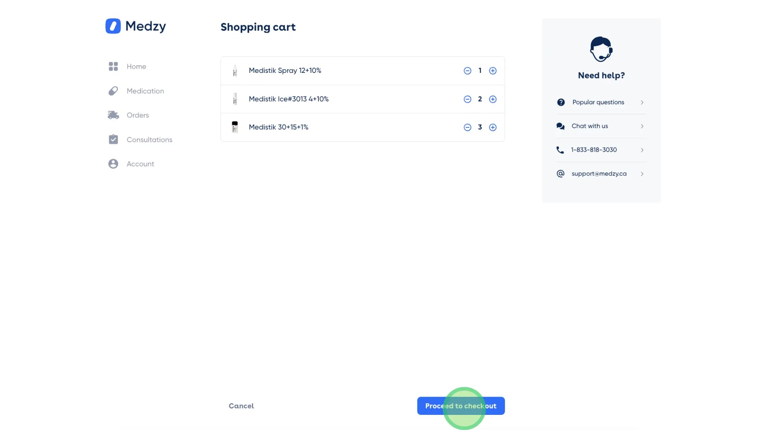
Task: Open the Account profile icon
Action: 113,164
